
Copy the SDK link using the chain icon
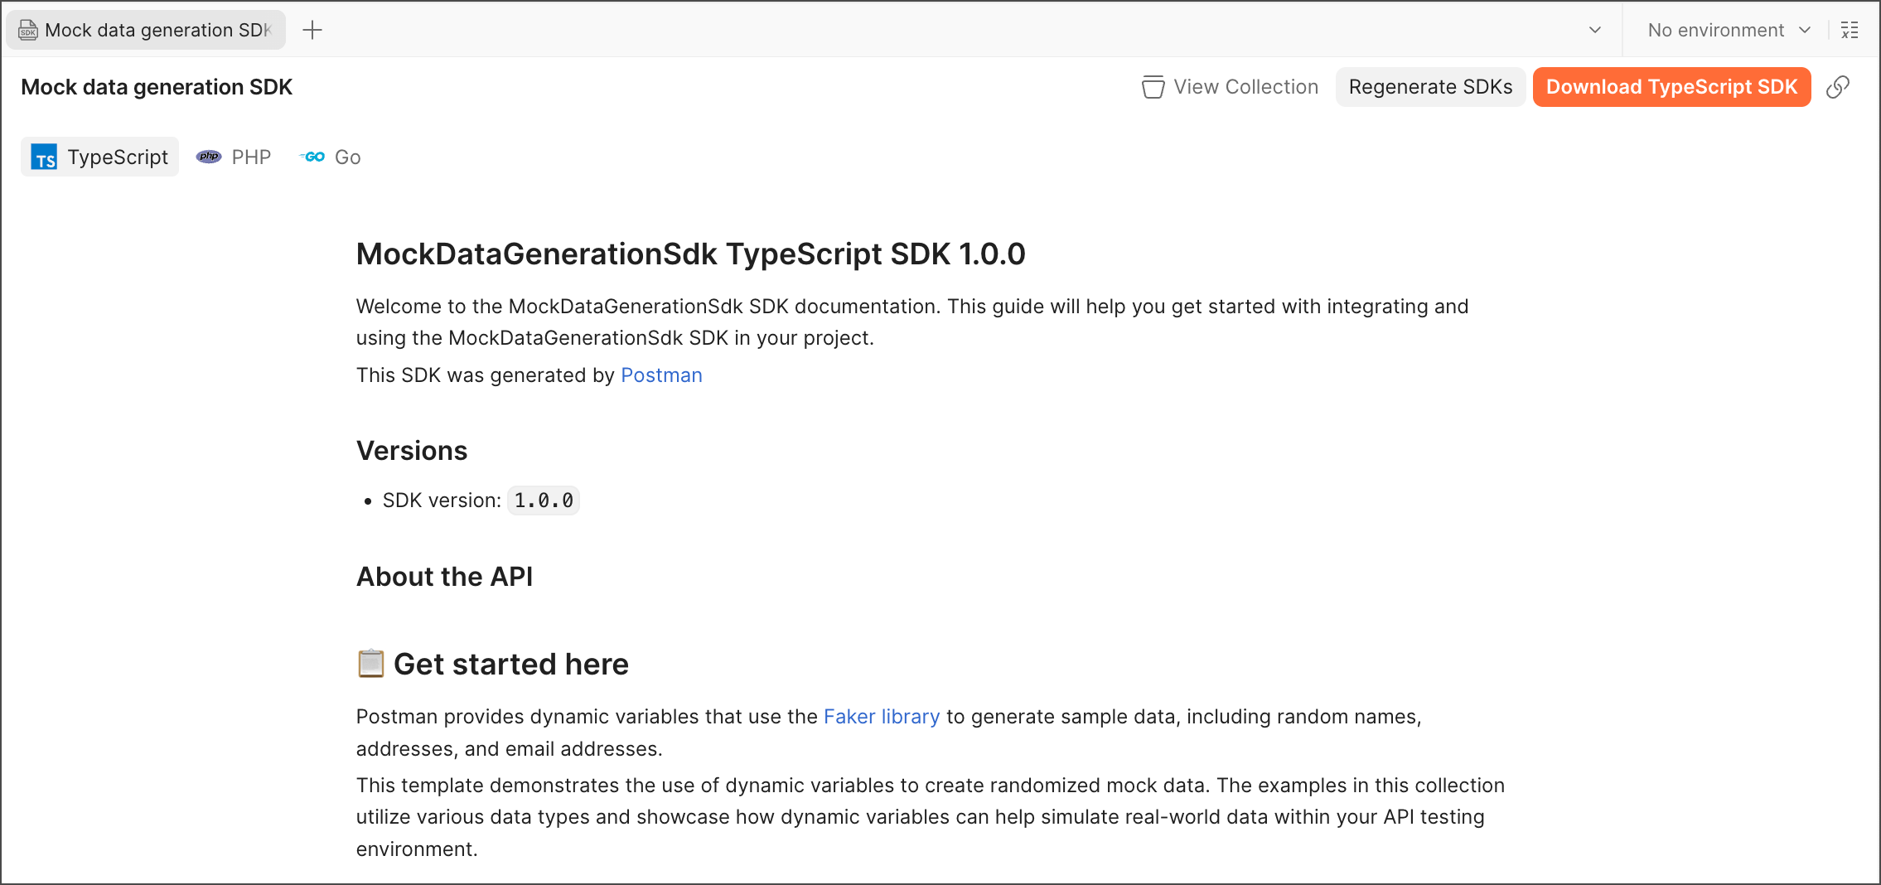(1837, 87)
